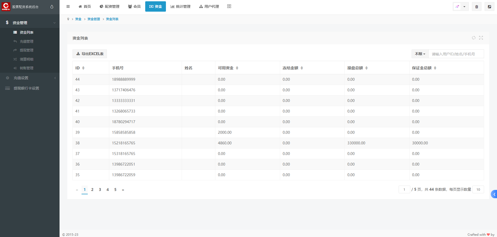Image resolution: width=497 pixels, height=237 pixels.
Task: Open the user avatar dropdown menu
Action: click(x=461, y=7)
